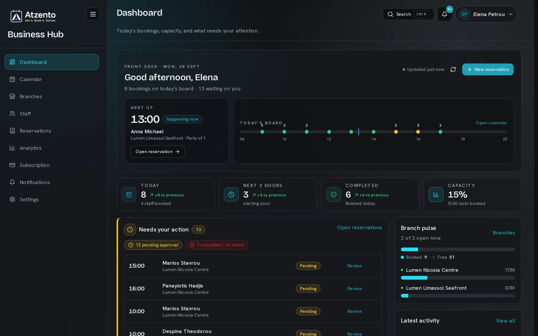
Task: Filter by 12 pending approval chip
Action: 153,245
